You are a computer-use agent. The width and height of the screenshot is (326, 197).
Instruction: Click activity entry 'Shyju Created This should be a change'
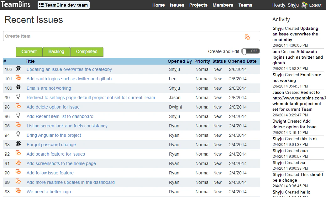pyautogui.click(x=298, y=177)
